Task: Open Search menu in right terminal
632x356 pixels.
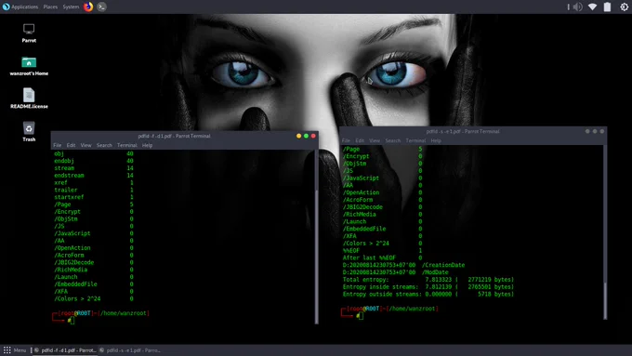Action: [392, 140]
